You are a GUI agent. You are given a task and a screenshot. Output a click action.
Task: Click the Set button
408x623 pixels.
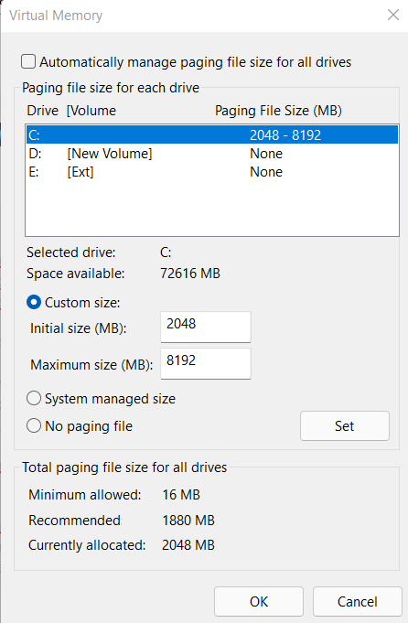[345, 426]
